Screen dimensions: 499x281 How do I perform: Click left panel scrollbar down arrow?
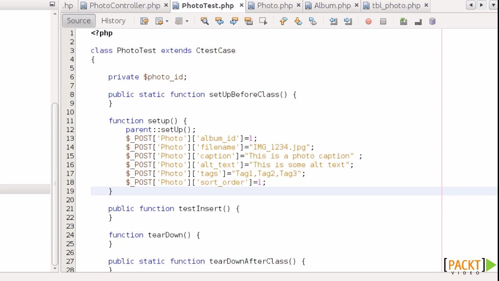[x=55, y=269]
